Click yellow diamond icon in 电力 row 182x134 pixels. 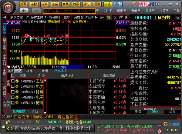pos(17,86)
